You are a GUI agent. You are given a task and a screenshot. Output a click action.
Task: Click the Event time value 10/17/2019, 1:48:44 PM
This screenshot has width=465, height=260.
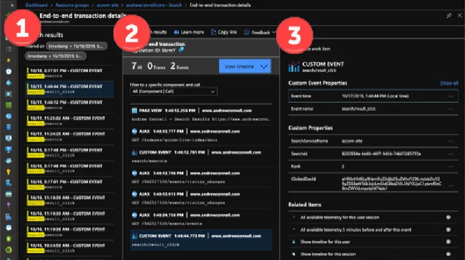pyautogui.click(x=375, y=96)
